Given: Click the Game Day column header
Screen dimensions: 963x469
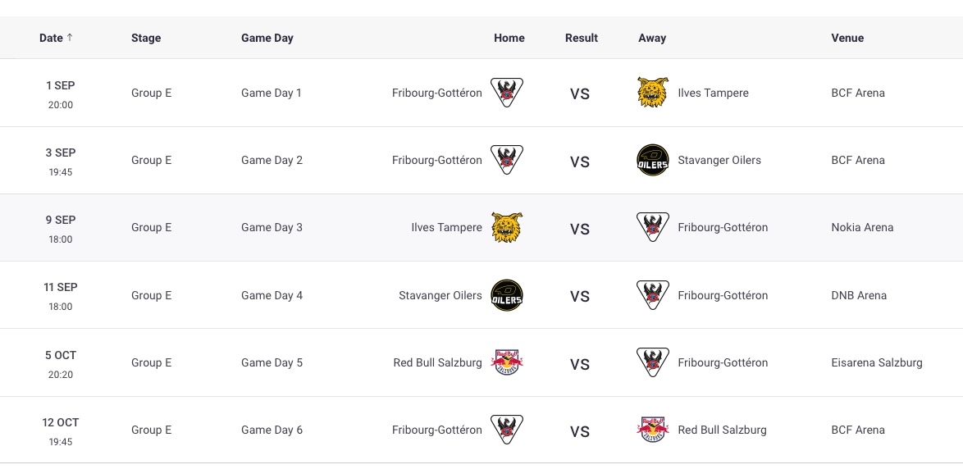Looking at the screenshot, I should (x=267, y=38).
